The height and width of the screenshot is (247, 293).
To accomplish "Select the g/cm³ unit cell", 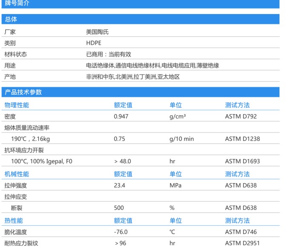I will pos(177,116).
